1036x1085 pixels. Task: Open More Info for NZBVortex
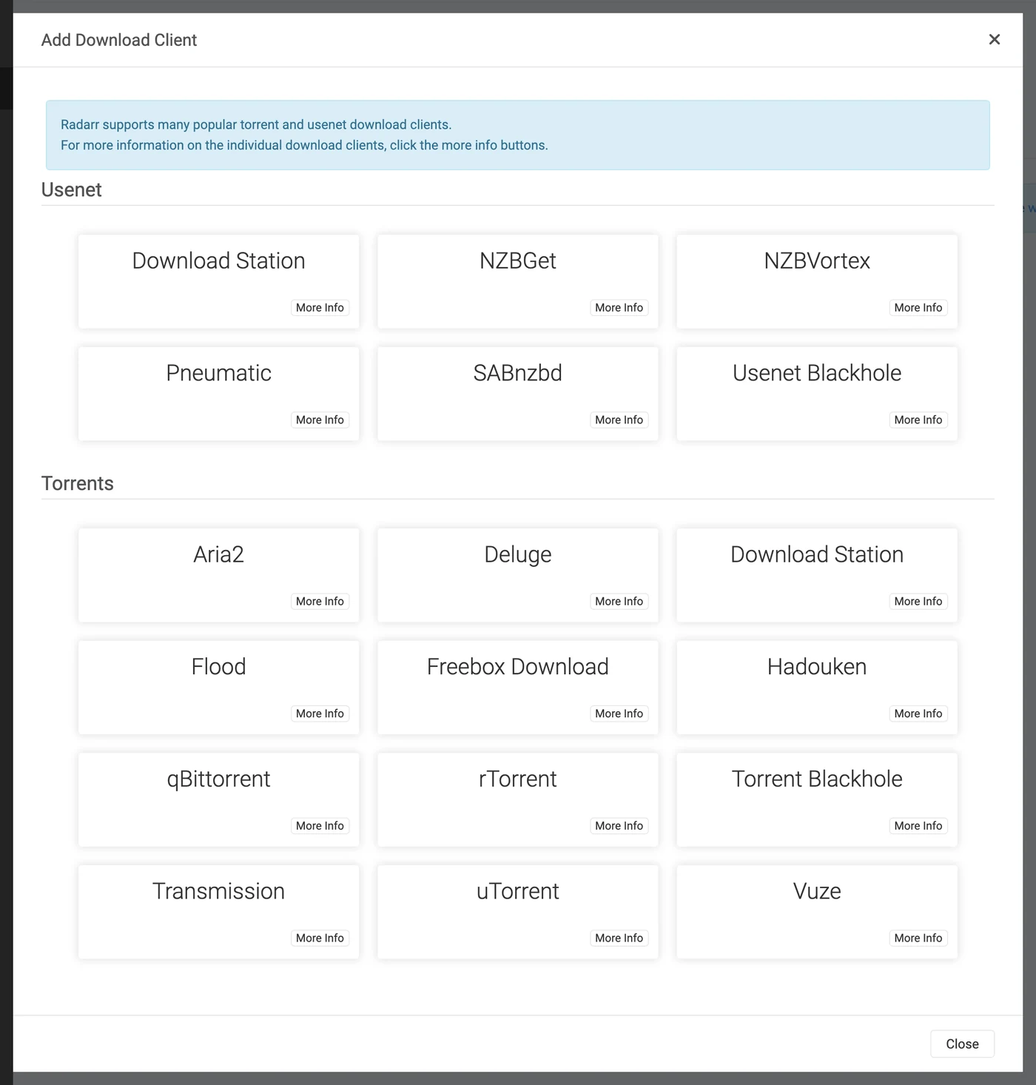(x=918, y=307)
